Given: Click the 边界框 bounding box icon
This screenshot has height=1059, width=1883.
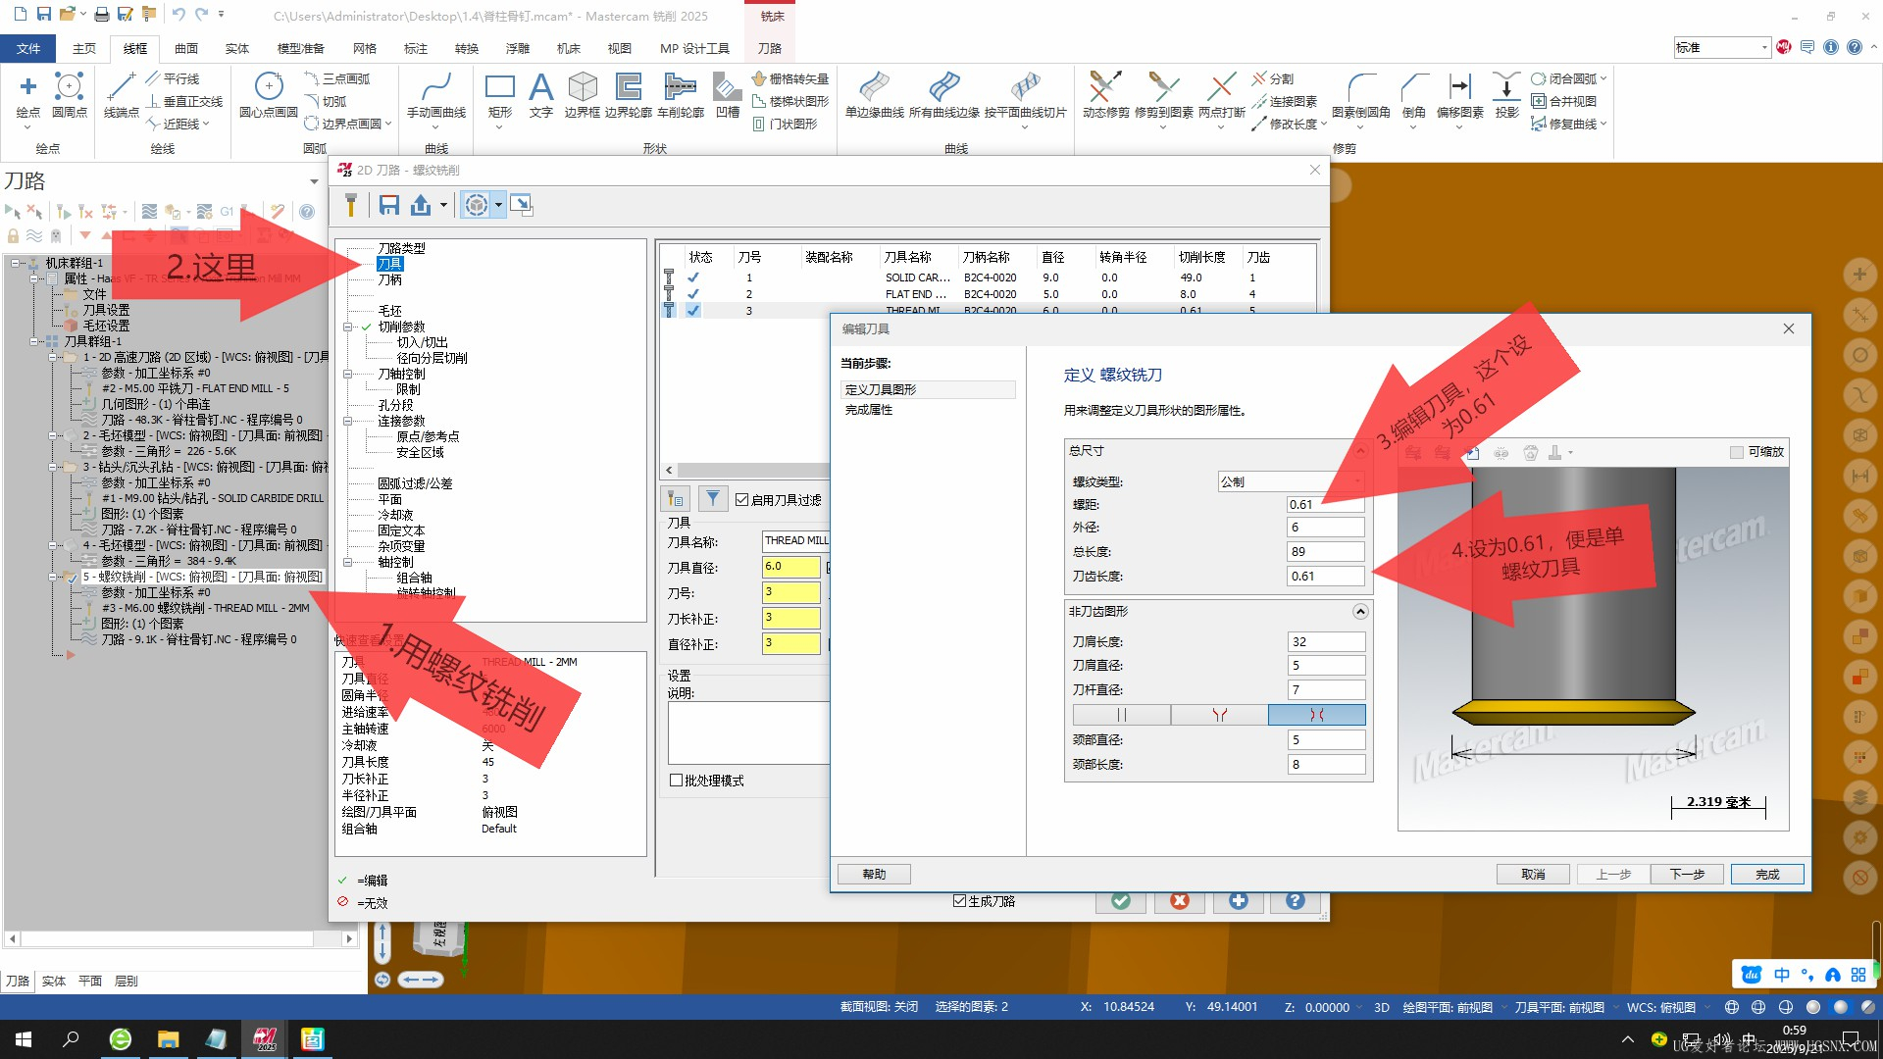Looking at the screenshot, I should (x=583, y=88).
